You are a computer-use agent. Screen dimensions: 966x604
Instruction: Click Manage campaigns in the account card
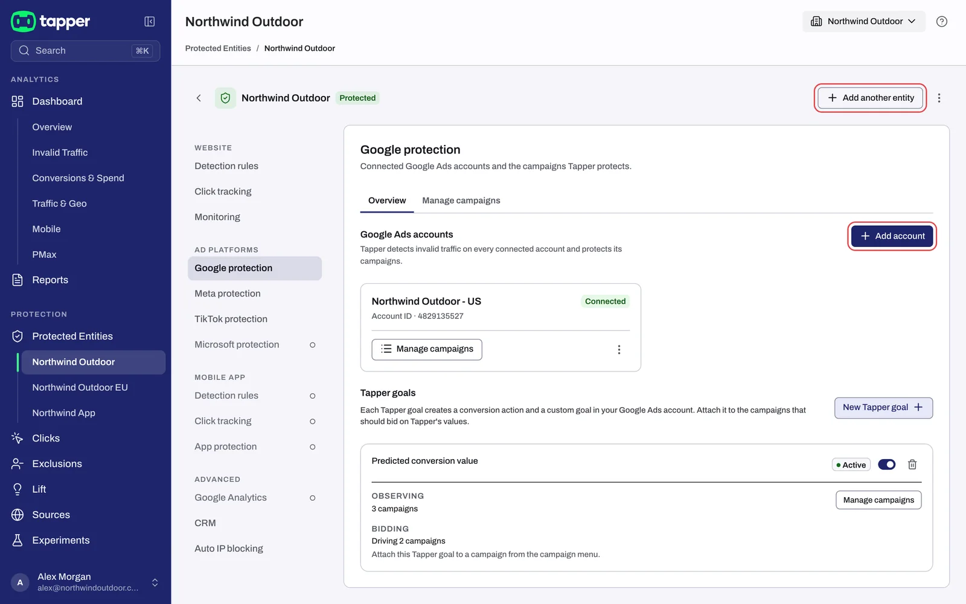coord(427,349)
